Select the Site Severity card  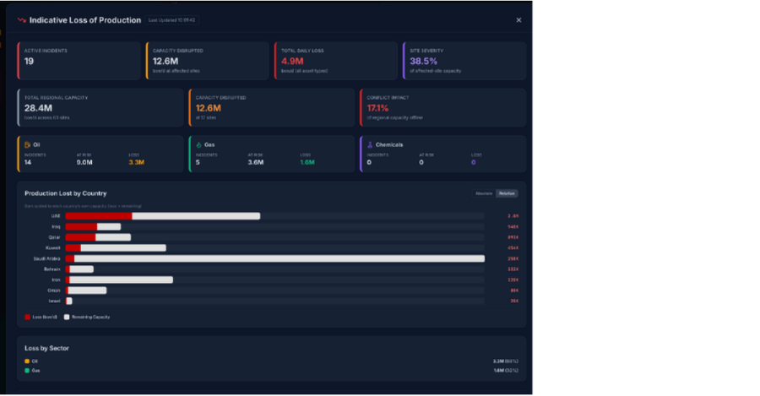click(464, 61)
